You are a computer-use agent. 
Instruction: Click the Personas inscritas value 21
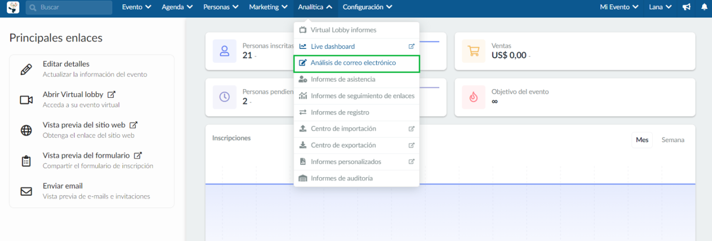point(247,55)
